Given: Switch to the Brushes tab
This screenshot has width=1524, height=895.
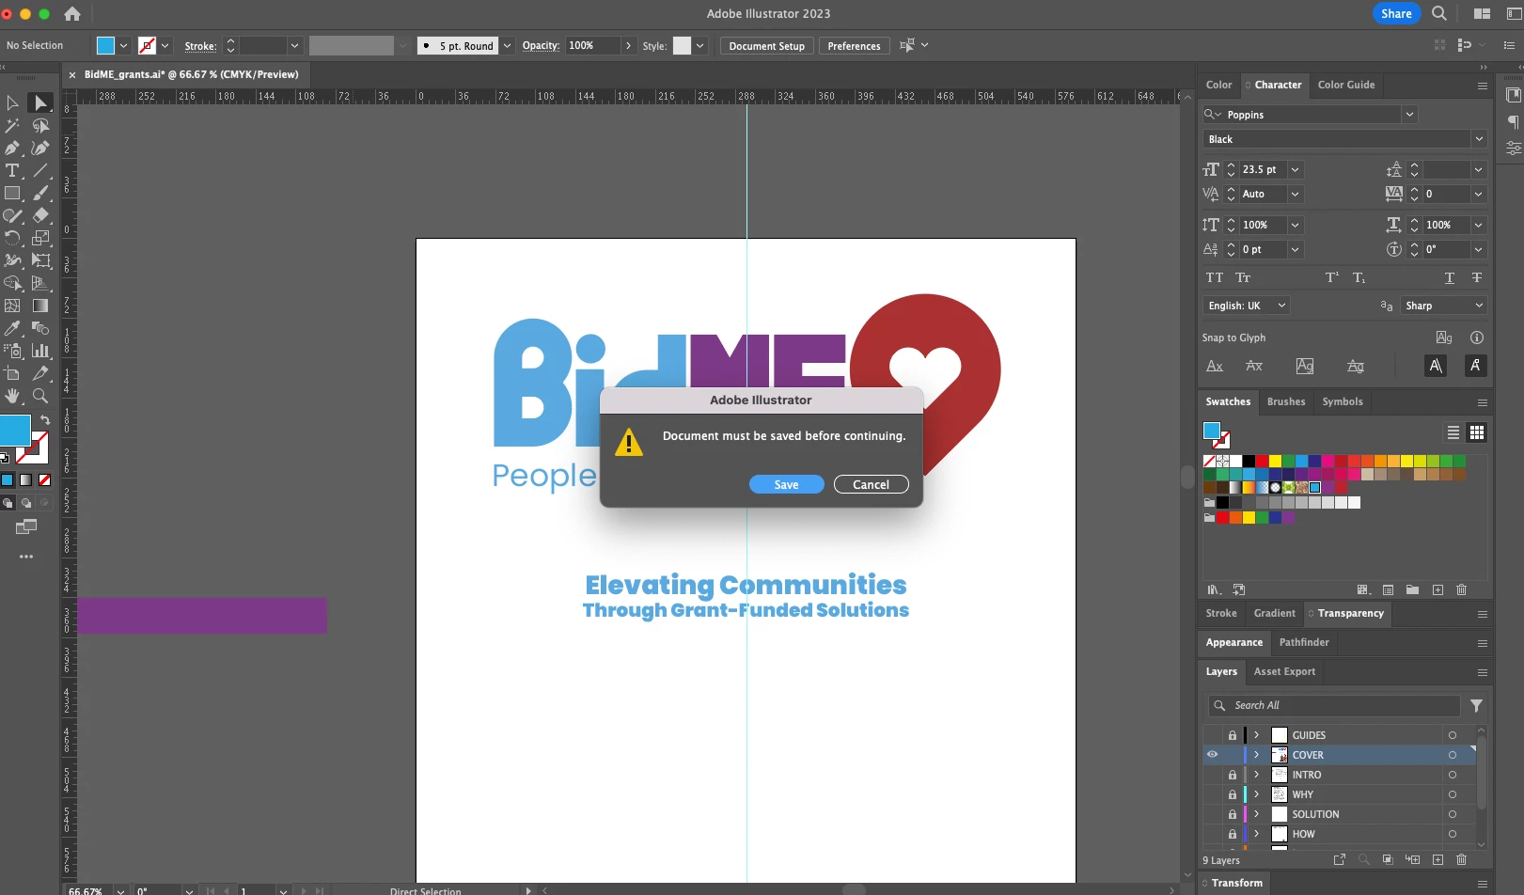Looking at the screenshot, I should click(x=1286, y=401).
